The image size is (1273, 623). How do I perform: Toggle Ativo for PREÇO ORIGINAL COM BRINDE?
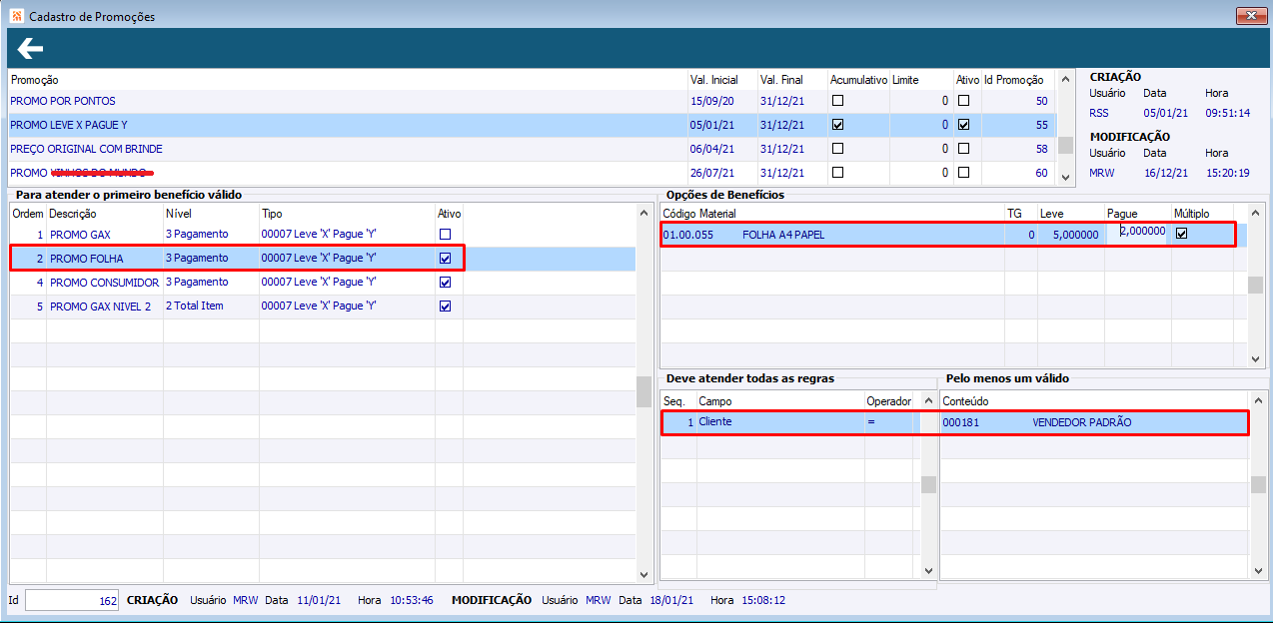tap(964, 149)
